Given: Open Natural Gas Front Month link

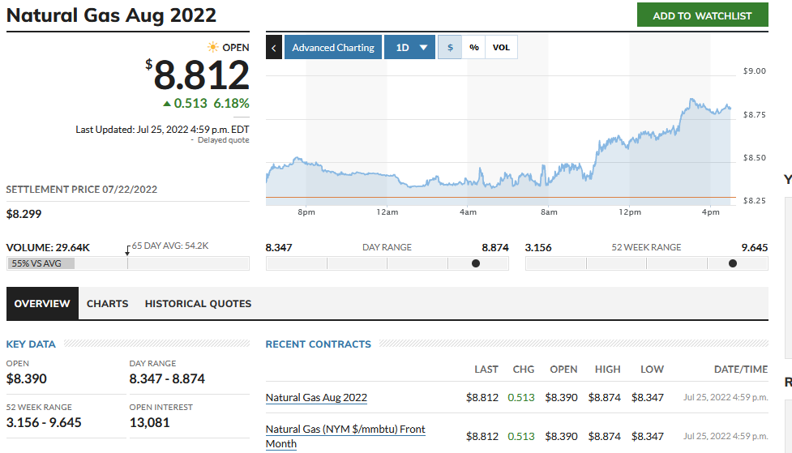Looking at the screenshot, I should [x=345, y=436].
